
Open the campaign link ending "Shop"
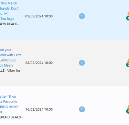[x=8, y=96]
